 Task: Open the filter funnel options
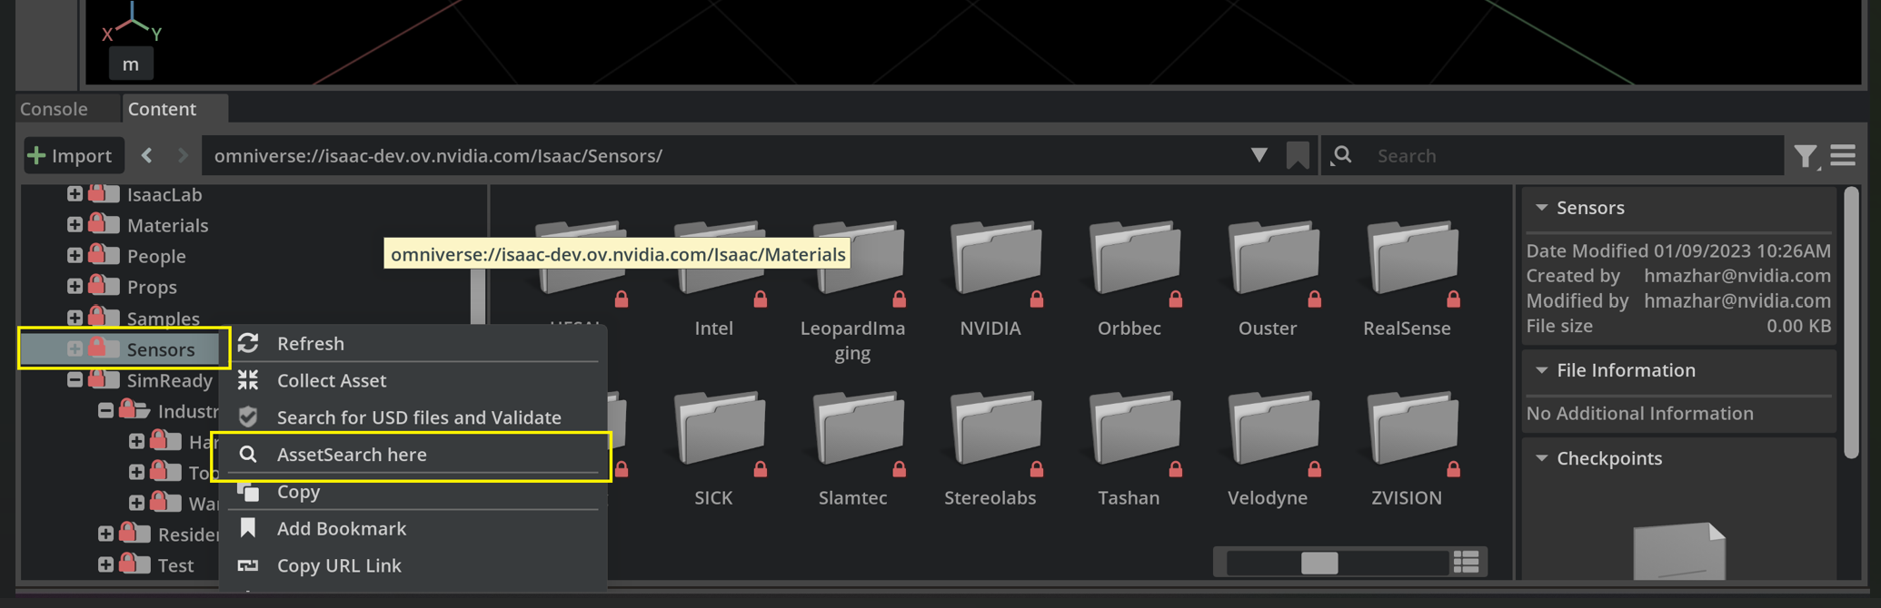(1806, 156)
